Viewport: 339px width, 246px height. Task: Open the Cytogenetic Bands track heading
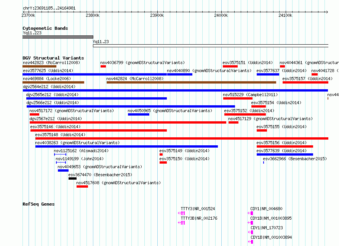(x=45, y=28)
